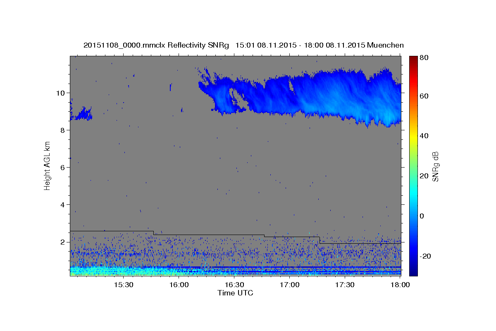Click the plot title text starting with 20151108_0000.mmclx
Screen dimensions: 496x331
(x=243, y=45)
